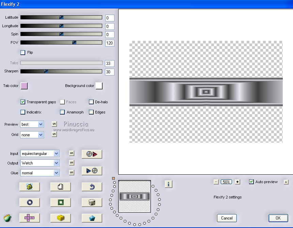Zoom out with the minus button
Image resolution: width=293 pixels, height=228 pixels.
coord(216,182)
